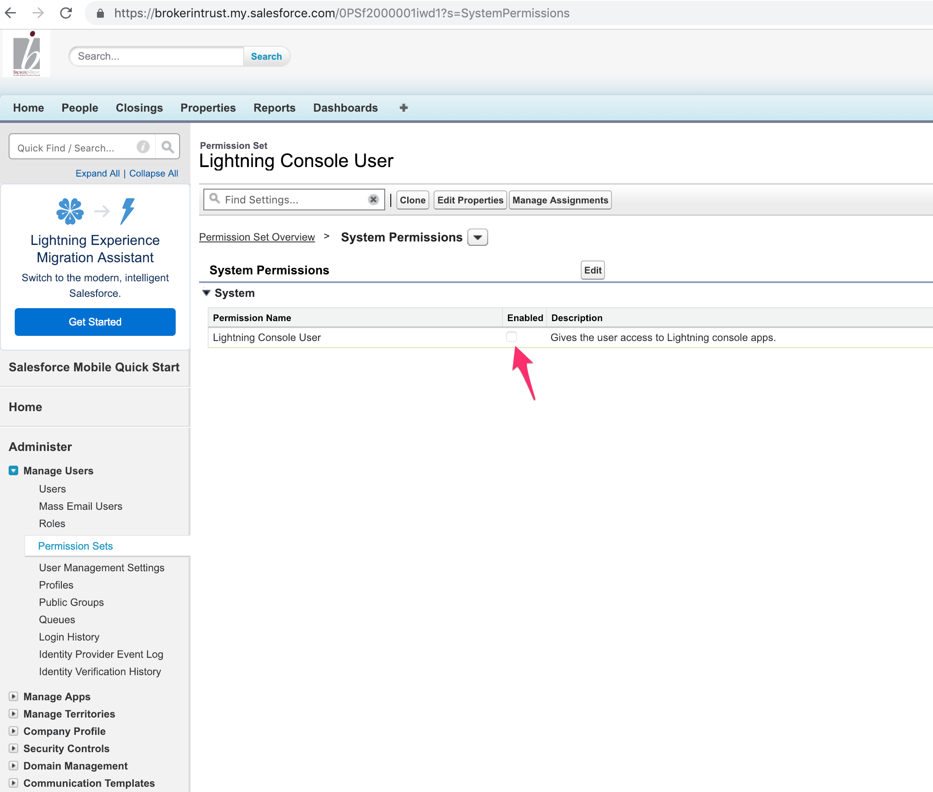
Task: Open the Reports tab
Action: (274, 108)
